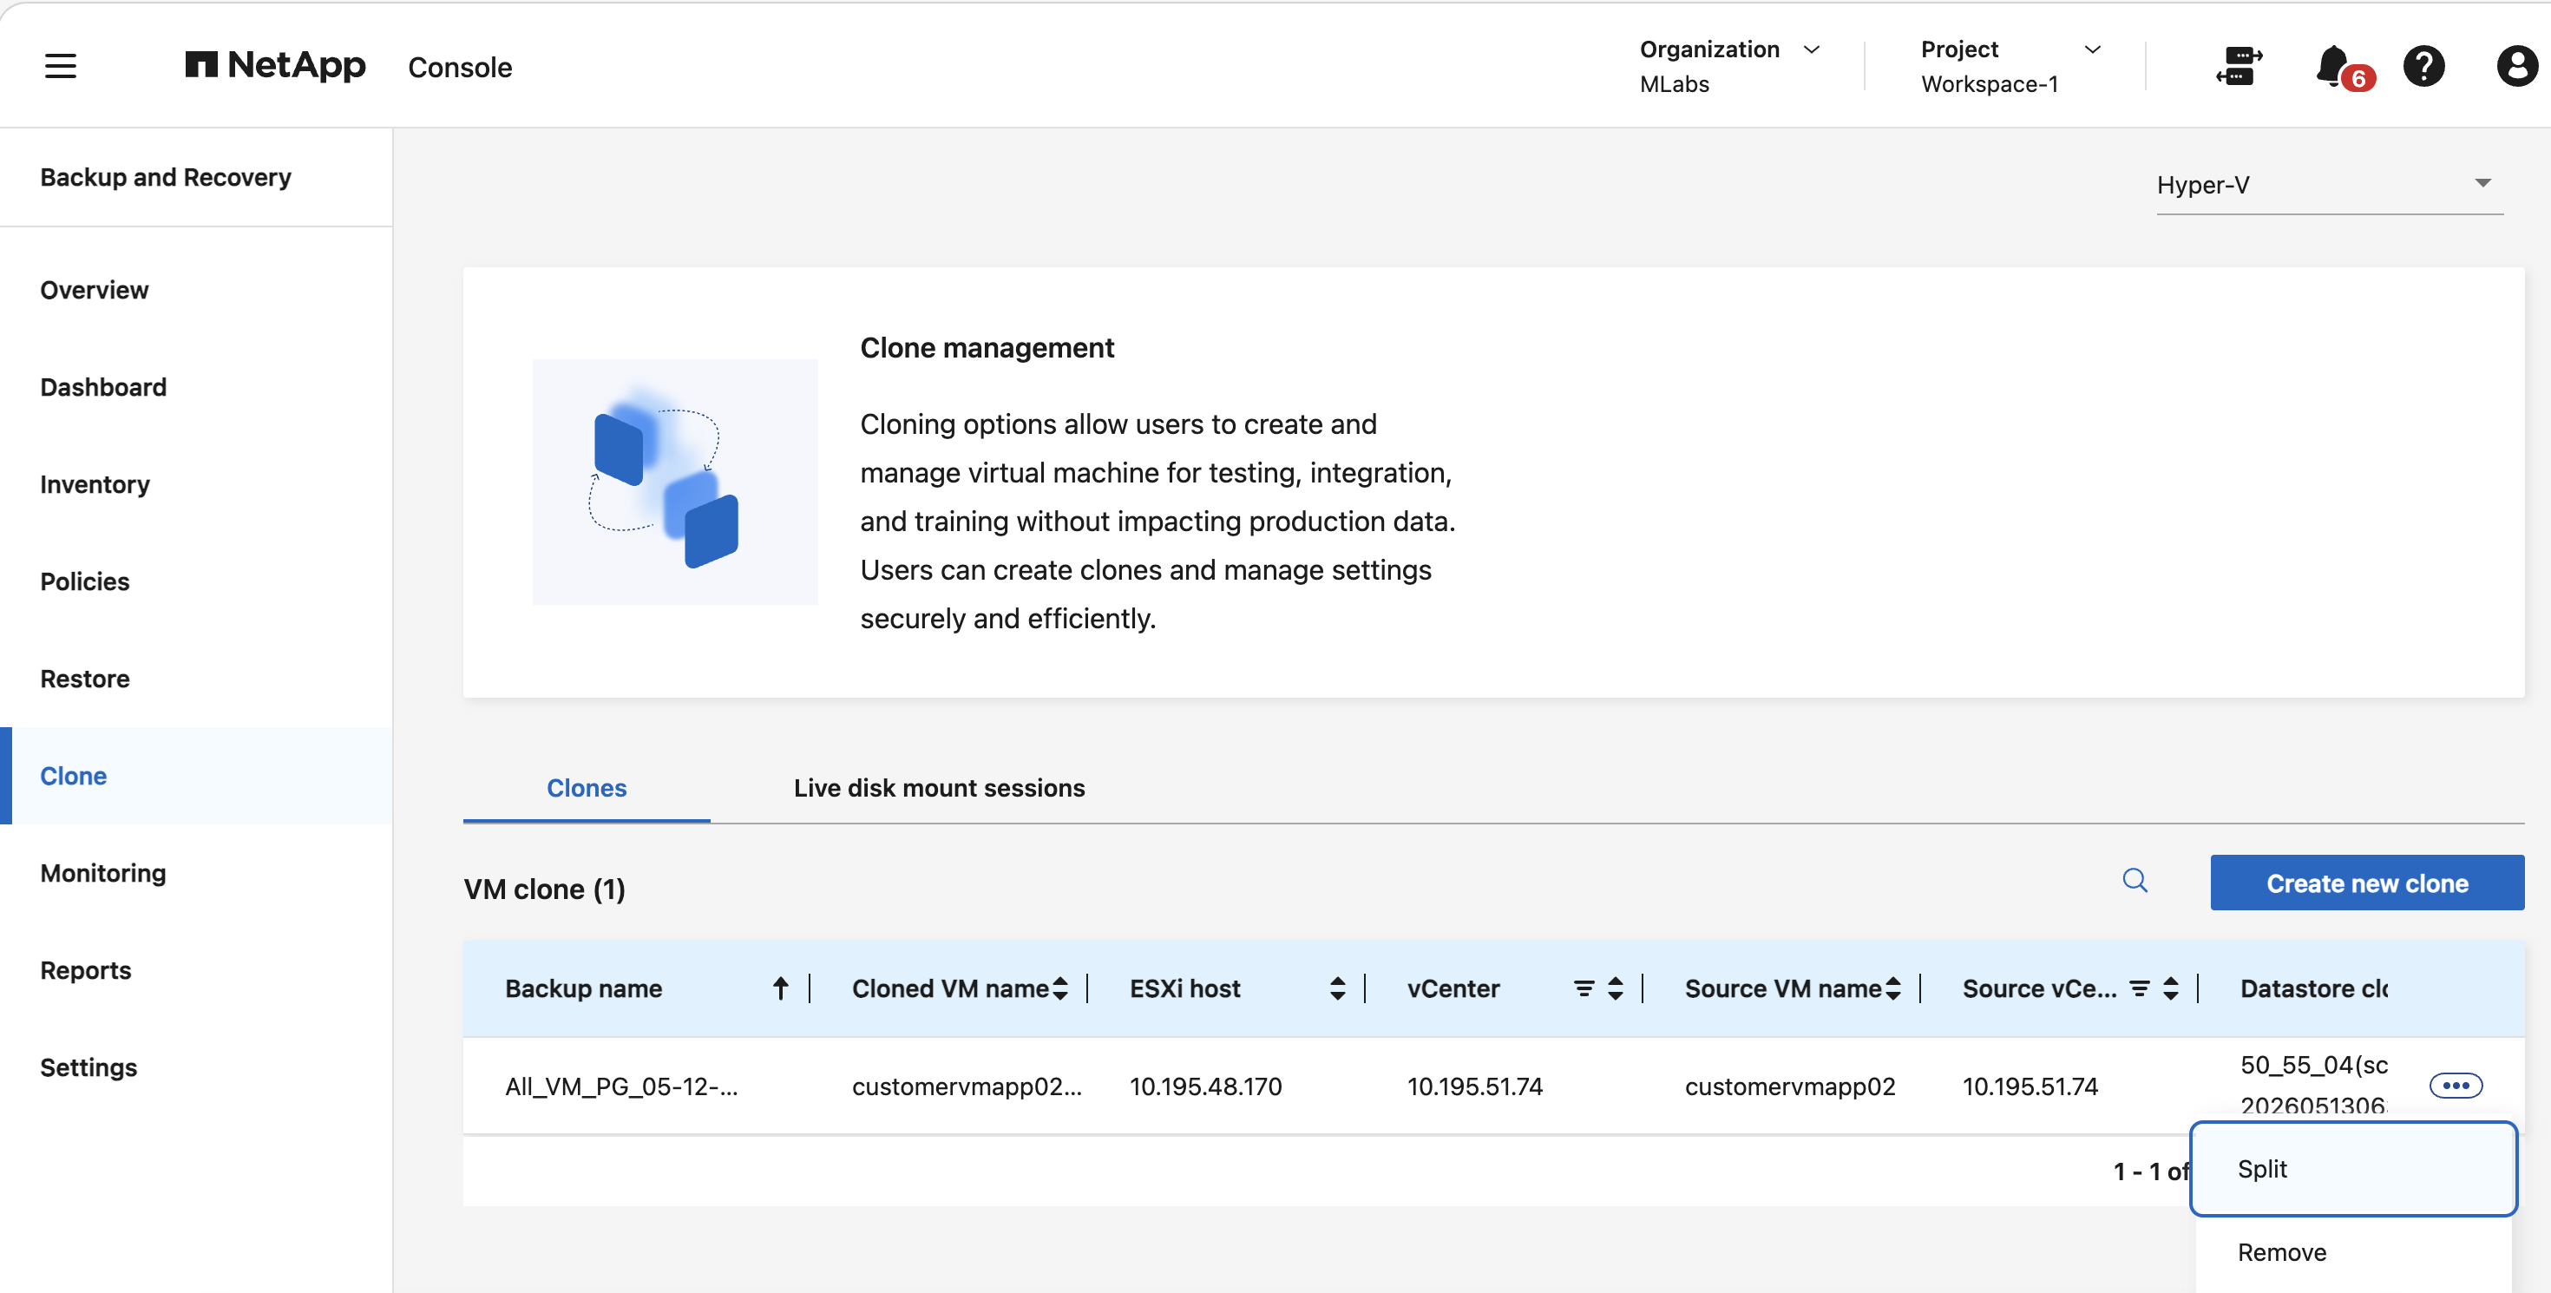This screenshot has height=1293, width=2551.
Task: Switch to Live disk mount sessions tab
Action: [x=939, y=788]
